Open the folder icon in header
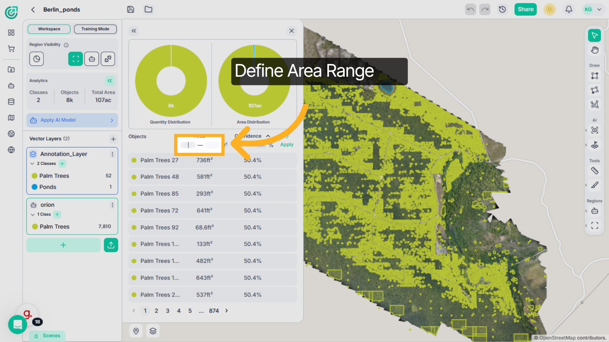The width and height of the screenshot is (609, 342). [148, 10]
